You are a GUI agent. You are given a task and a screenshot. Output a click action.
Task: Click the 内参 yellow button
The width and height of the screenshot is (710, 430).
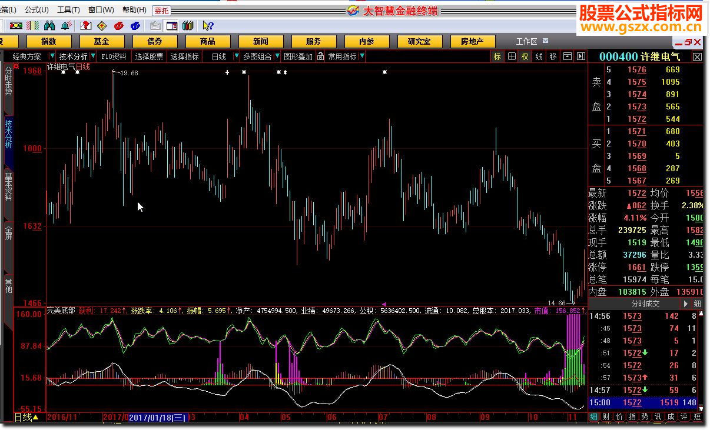tap(367, 41)
